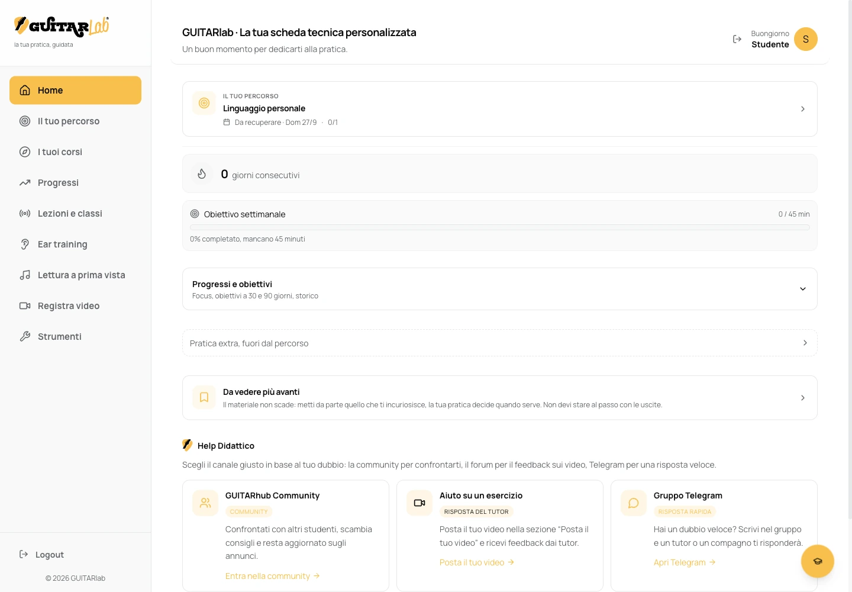Open I tuoi corsi menu item
This screenshot has height=592, width=852.
(x=75, y=152)
